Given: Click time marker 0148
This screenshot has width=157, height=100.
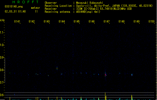Looking at the screenshot, I should click(122, 21).
